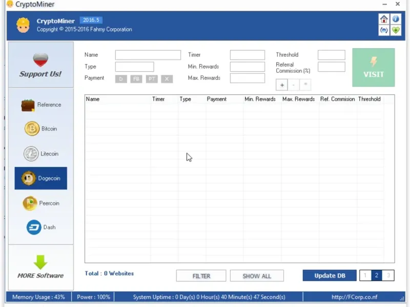Open the http://FCorp.co.nf link
The height and width of the screenshot is (307, 410).
coord(354,297)
